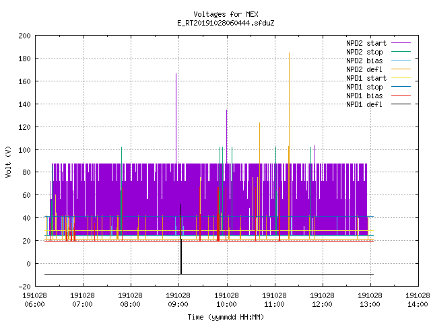
Task: Click the purple NPD2 start legend line
Action: [401, 43]
